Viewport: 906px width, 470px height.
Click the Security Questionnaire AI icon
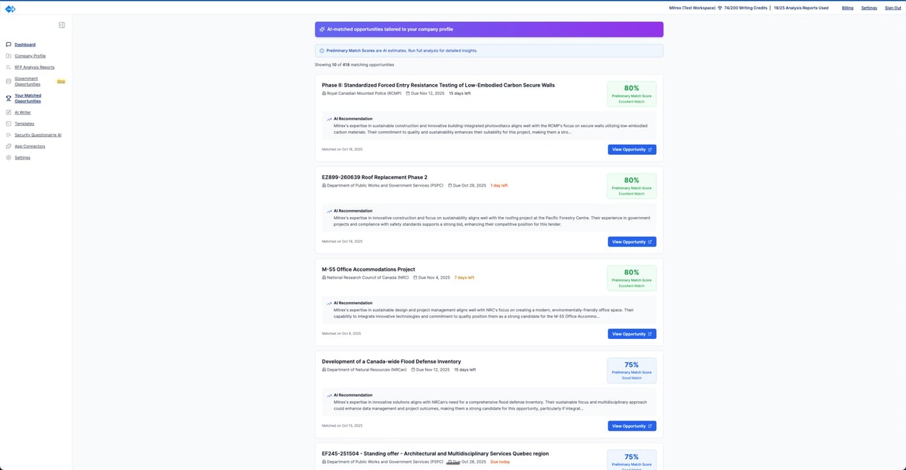coord(9,135)
